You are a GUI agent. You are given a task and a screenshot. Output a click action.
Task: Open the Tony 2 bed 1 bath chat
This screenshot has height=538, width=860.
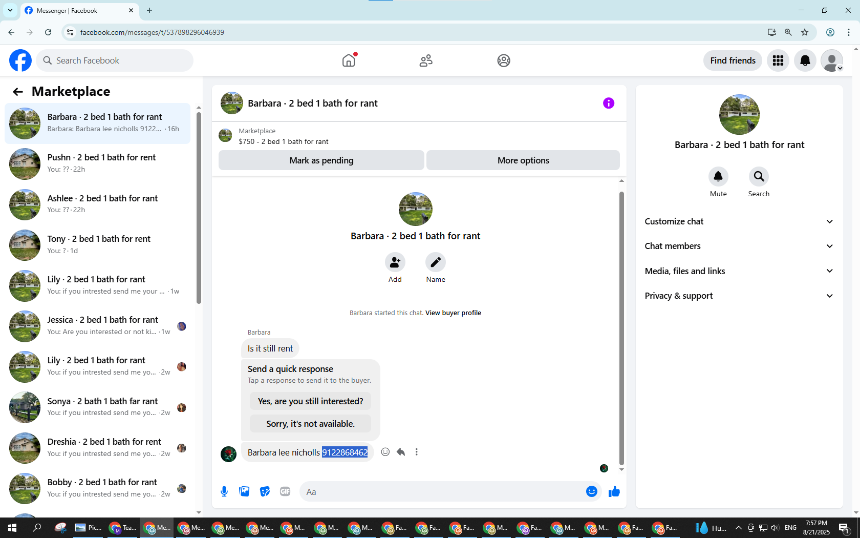(97, 245)
